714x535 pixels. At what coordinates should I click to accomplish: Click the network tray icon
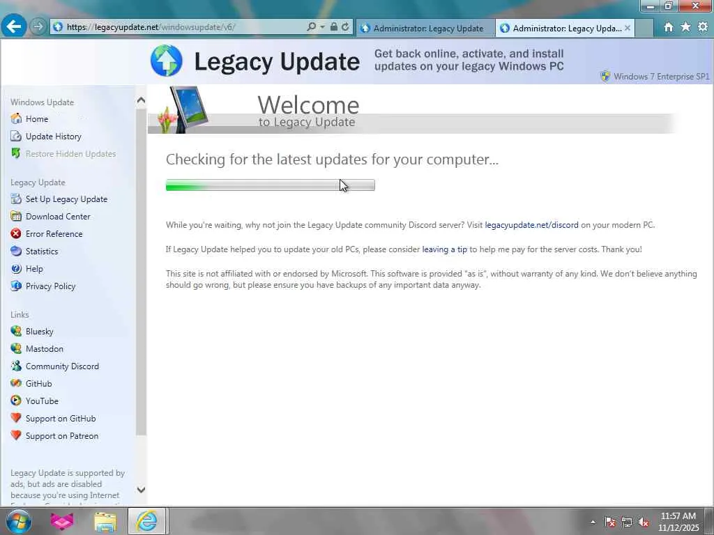[x=627, y=522]
